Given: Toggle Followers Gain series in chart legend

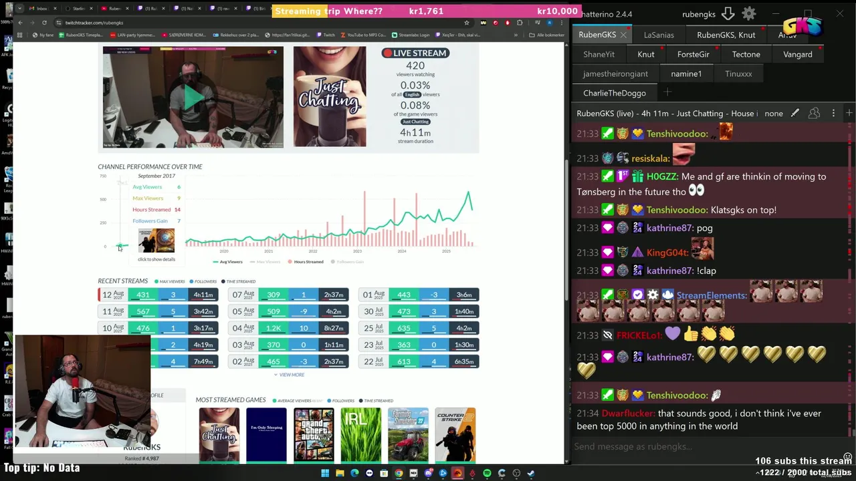Looking at the screenshot, I should pyautogui.click(x=347, y=262).
